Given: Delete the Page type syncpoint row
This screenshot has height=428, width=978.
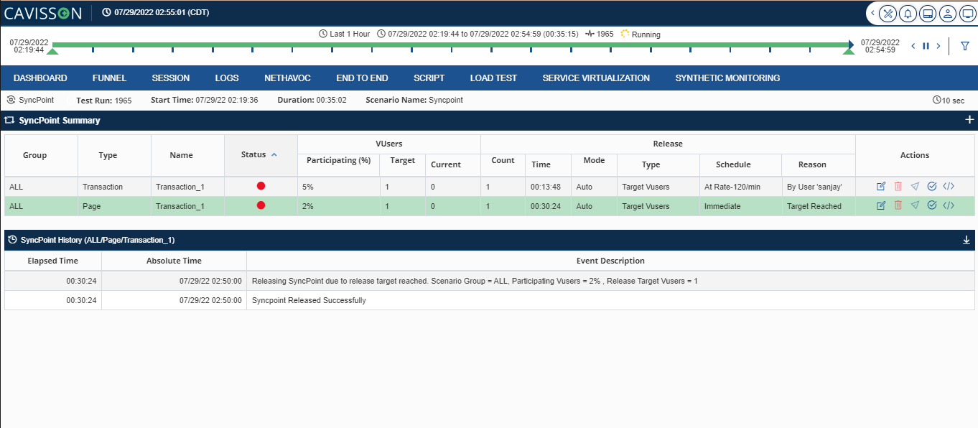Looking at the screenshot, I should [898, 205].
